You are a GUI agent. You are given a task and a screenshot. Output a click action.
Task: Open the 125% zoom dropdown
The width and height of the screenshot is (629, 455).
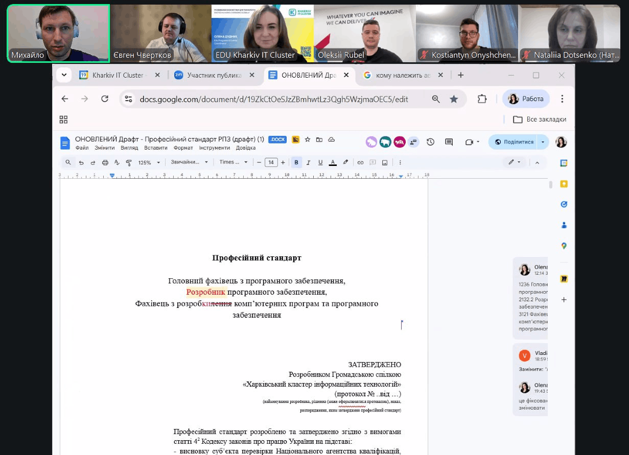tap(149, 162)
